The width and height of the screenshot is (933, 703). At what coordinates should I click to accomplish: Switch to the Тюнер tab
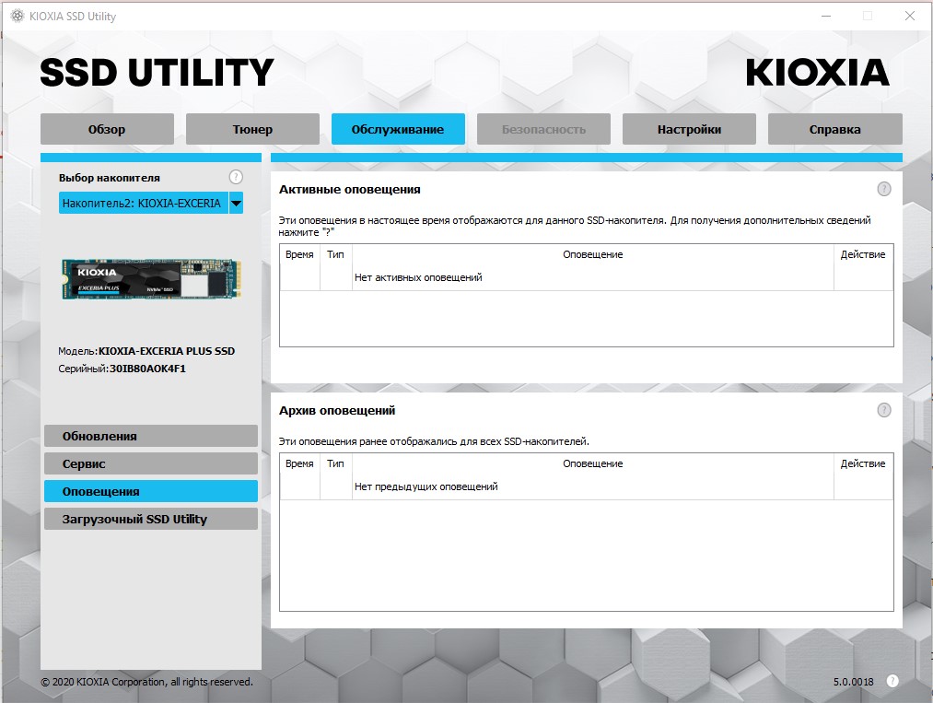coord(252,129)
